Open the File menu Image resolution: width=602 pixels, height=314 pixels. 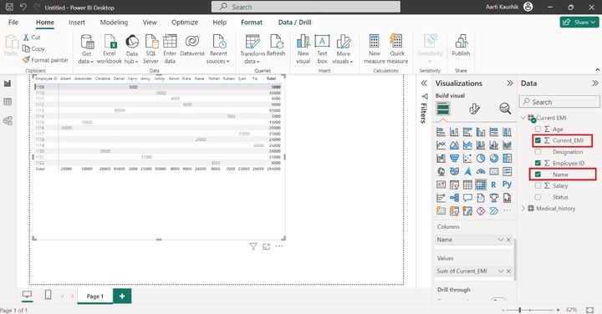[x=13, y=23]
